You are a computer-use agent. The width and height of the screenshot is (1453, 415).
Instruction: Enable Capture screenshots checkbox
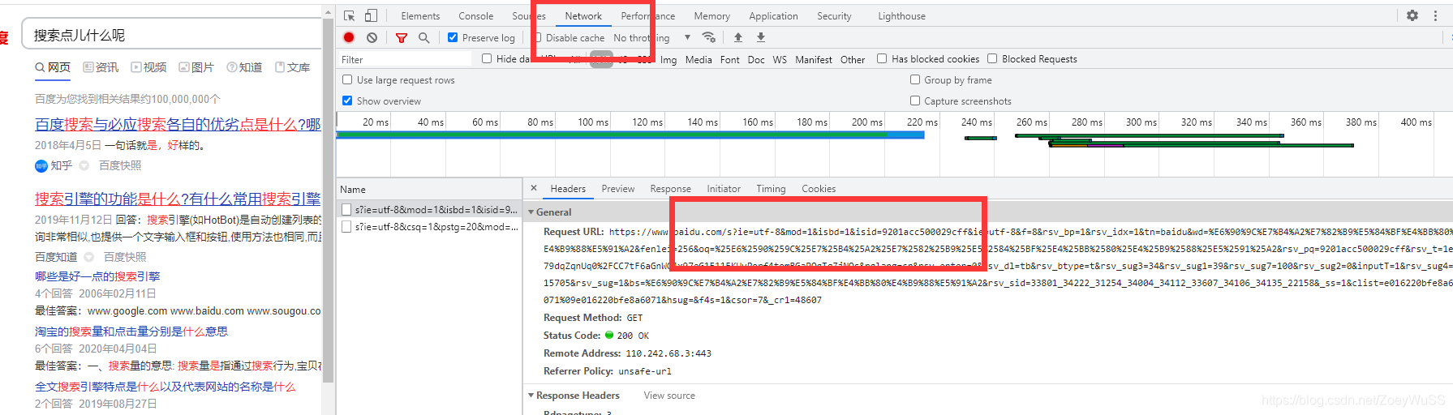tap(915, 101)
